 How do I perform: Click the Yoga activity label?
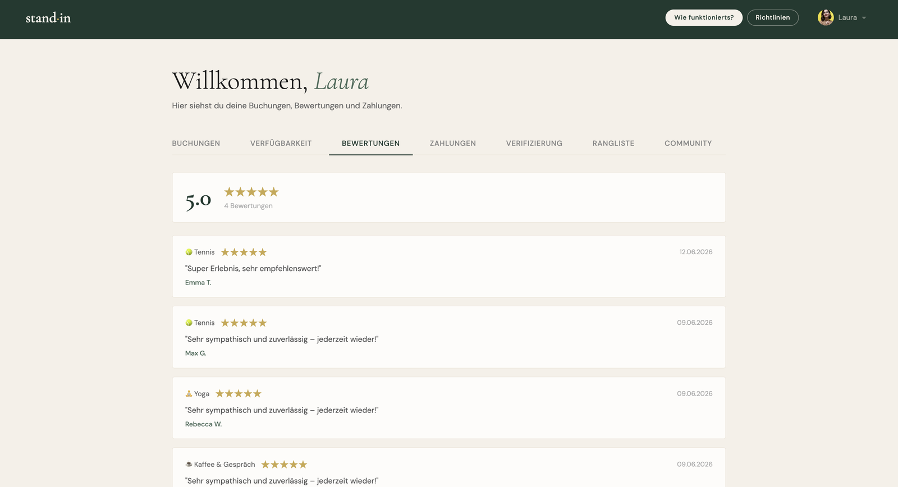tap(201, 394)
